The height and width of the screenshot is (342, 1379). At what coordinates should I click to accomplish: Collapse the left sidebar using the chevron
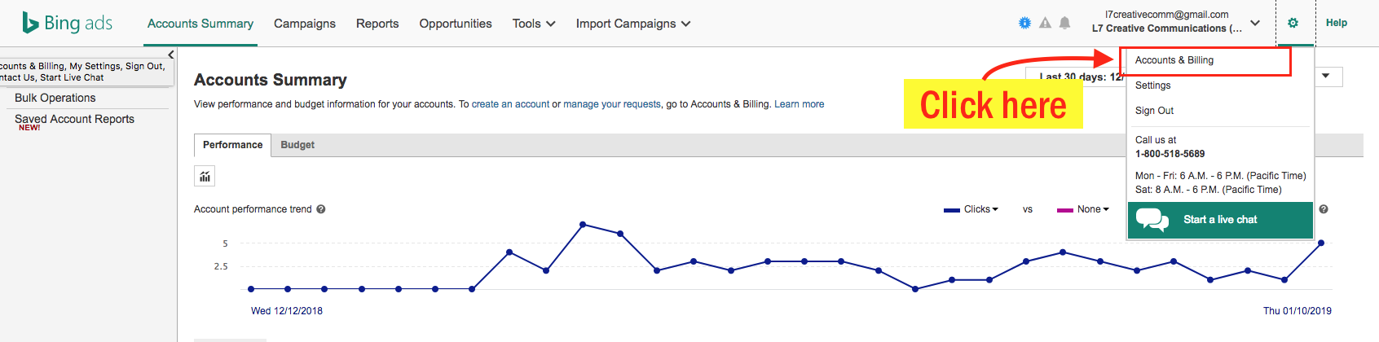(170, 55)
